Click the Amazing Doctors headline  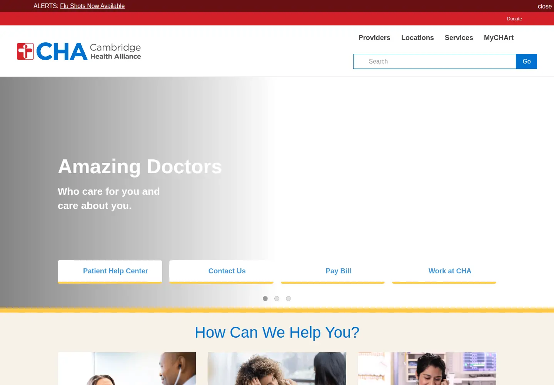(140, 167)
